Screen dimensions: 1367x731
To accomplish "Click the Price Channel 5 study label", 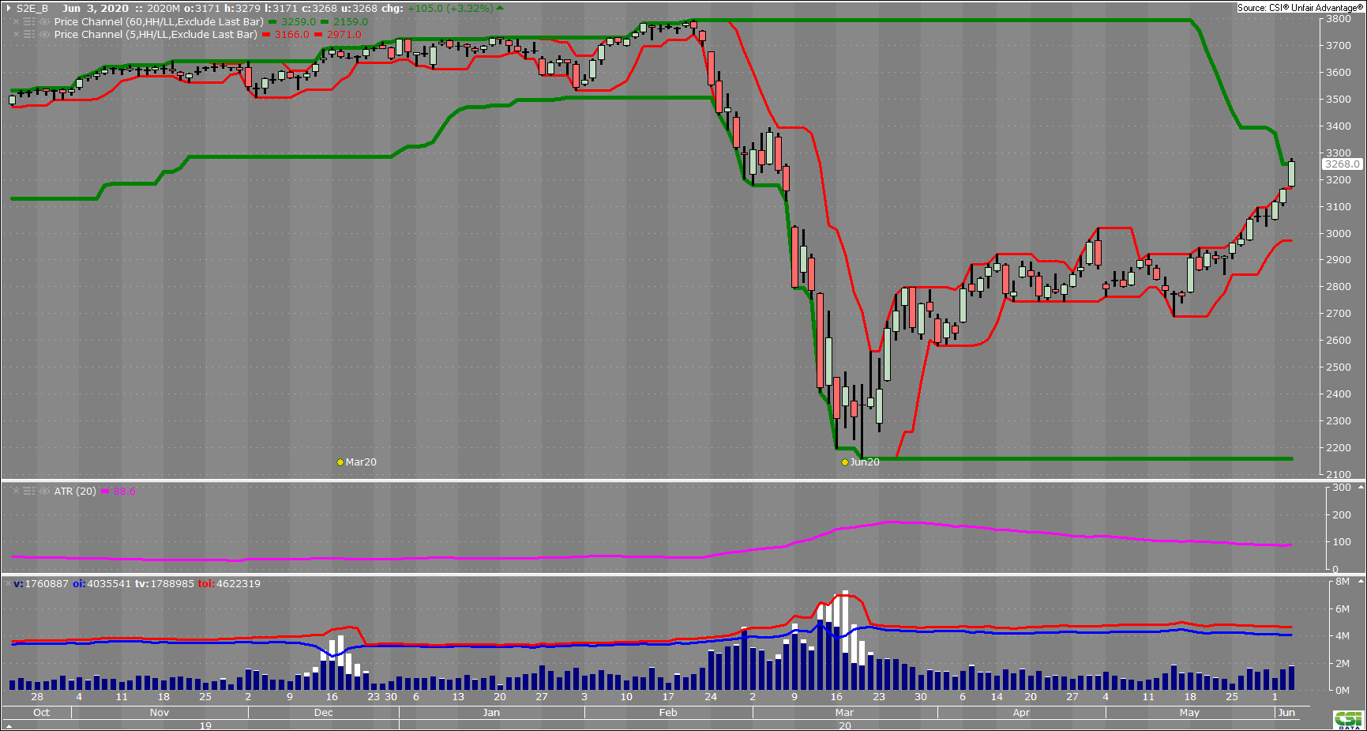I will coord(156,34).
